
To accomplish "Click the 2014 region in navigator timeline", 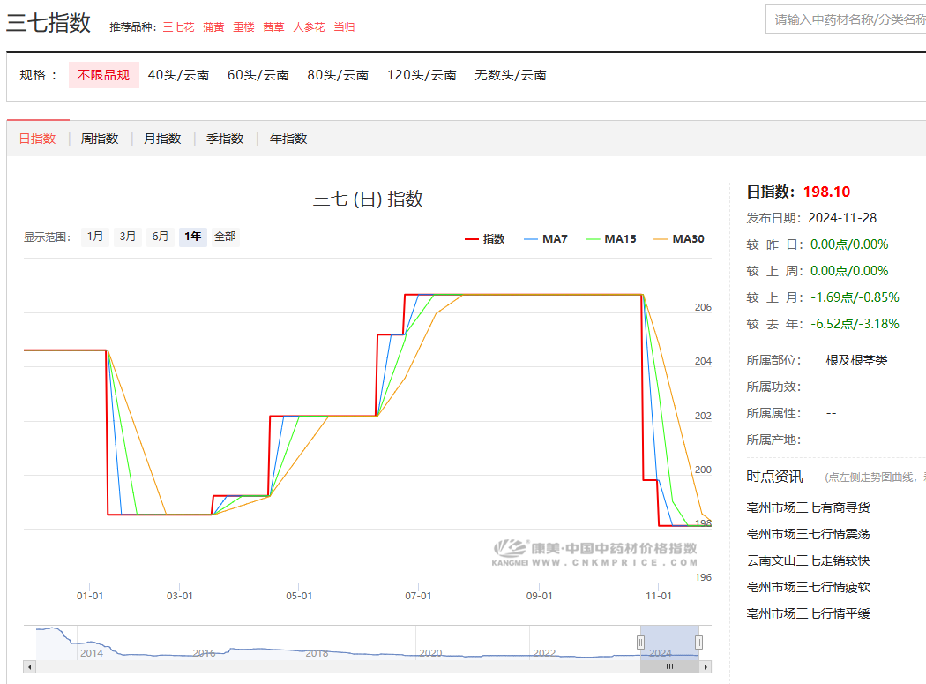I will coord(92,653).
